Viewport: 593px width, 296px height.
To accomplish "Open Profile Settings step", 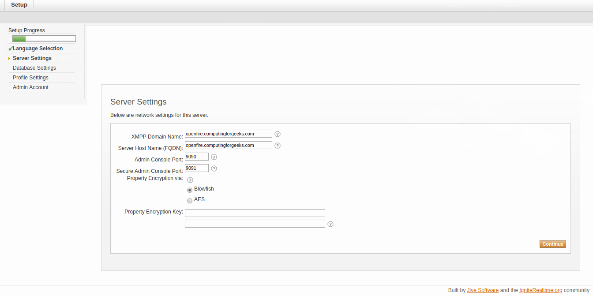I will click(30, 78).
